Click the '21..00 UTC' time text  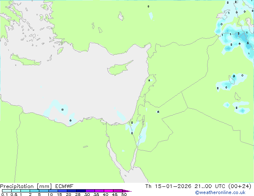[210, 186]
